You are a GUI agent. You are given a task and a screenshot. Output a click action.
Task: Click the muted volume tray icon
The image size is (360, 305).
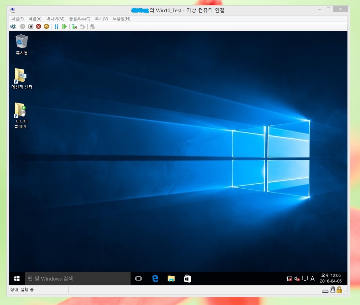pos(297,279)
